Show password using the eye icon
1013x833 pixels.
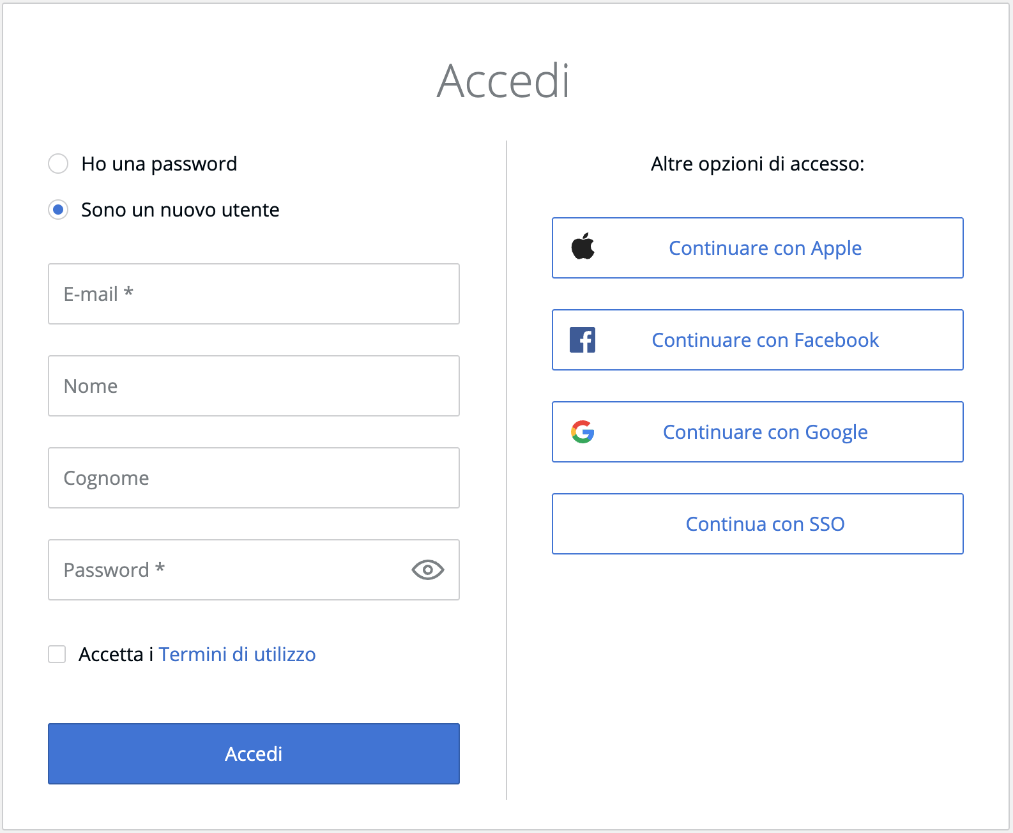coord(427,570)
